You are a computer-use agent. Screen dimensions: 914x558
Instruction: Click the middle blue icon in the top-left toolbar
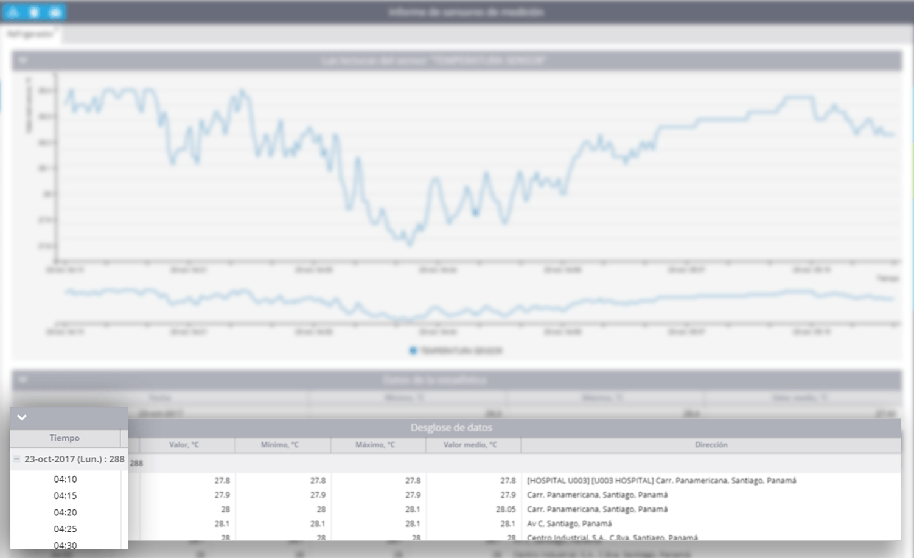click(x=34, y=12)
